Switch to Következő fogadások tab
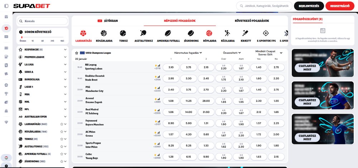The width and height of the screenshot is (358, 168). click(252, 21)
